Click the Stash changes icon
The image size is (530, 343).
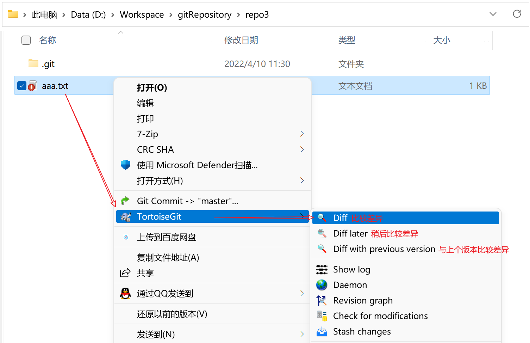tap(322, 332)
